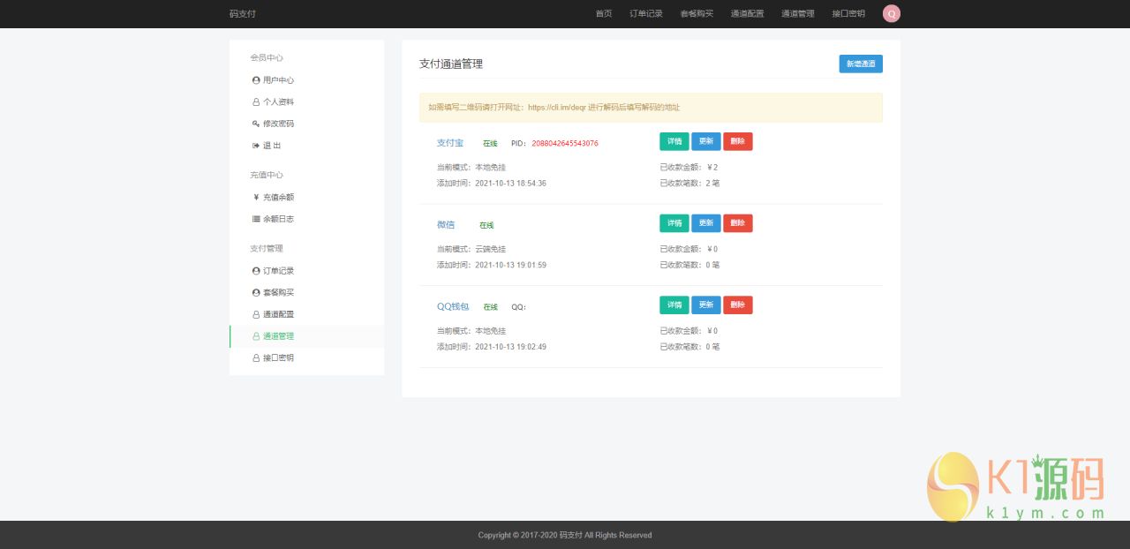
Task: Click 更新 button for 微信 channel
Action: click(705, 222)
